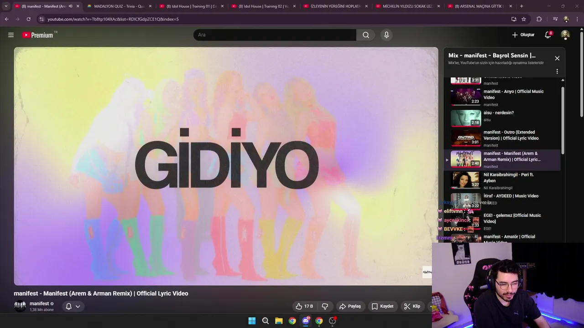Bookmark this page with star icon
584x328 pixels.
(x=524, y=19)
